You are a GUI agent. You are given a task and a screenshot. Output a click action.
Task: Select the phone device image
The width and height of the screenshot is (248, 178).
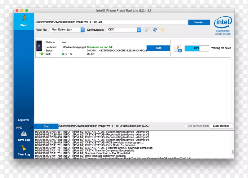pyautogui.click(x=39, y=46)
